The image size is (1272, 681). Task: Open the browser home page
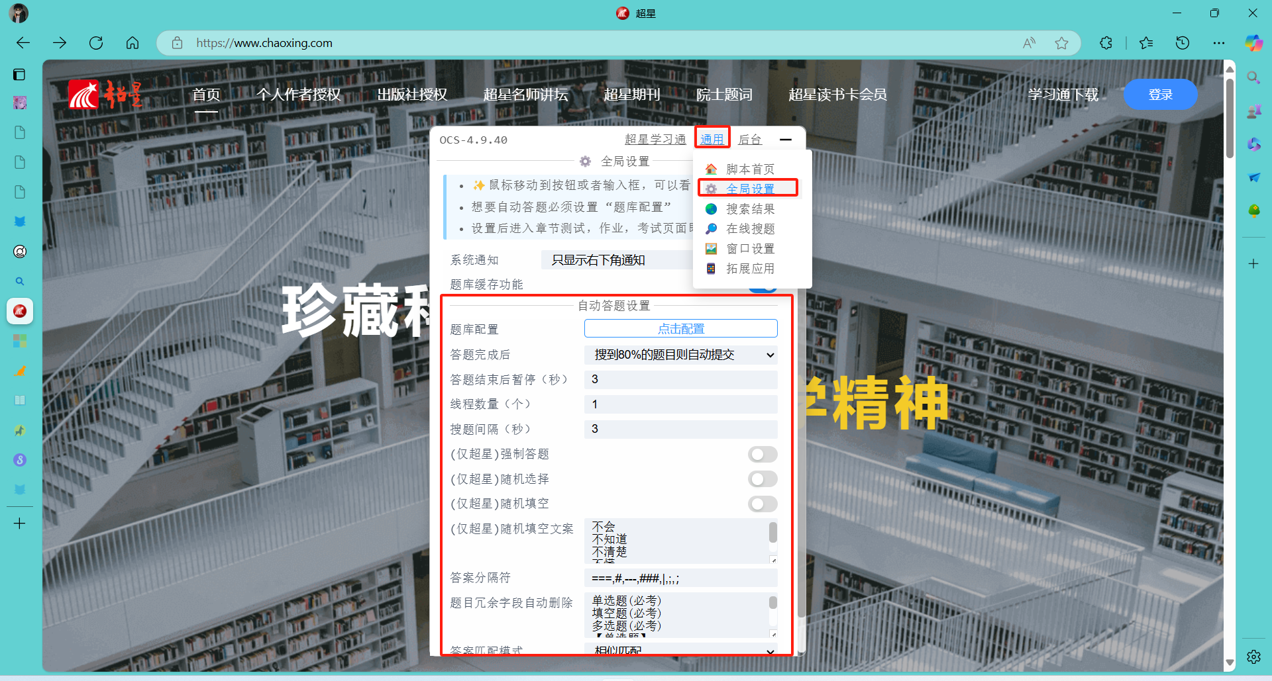[132, 43]
